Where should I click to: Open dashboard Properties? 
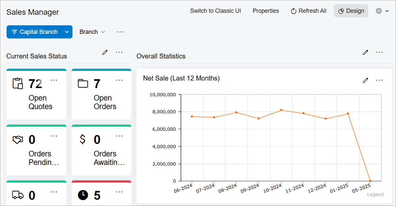pos(266,11)
